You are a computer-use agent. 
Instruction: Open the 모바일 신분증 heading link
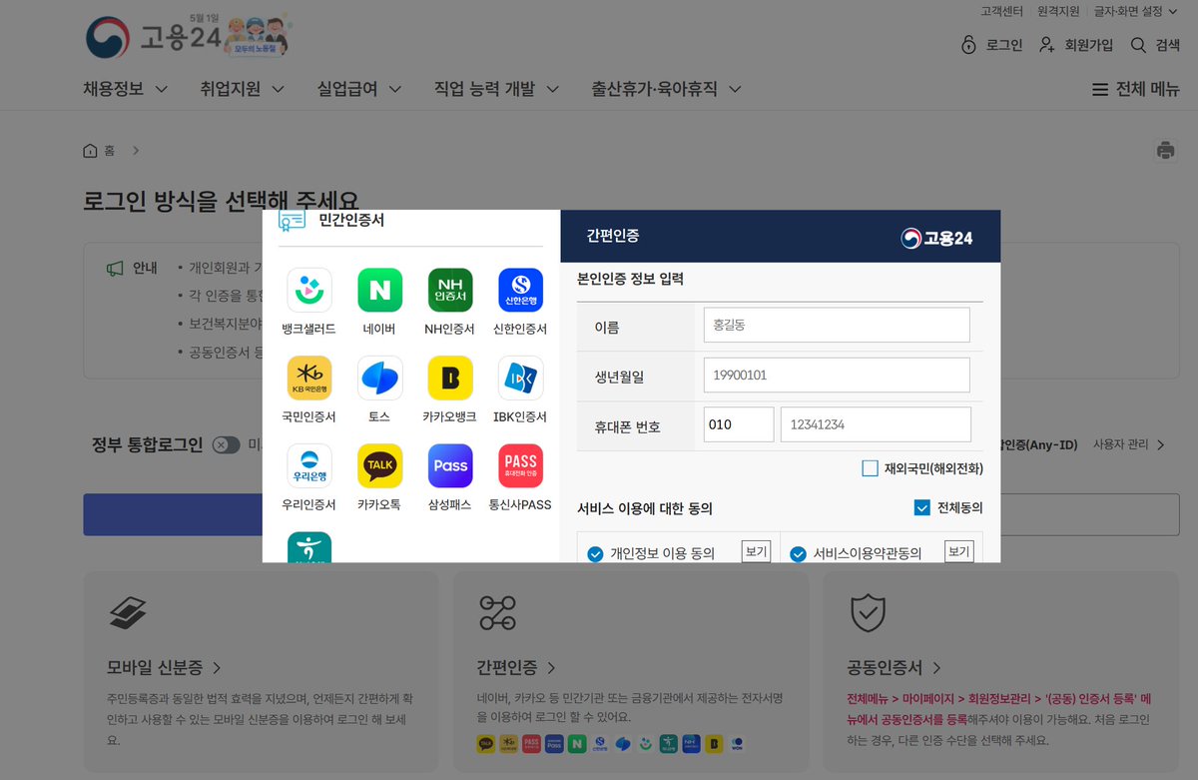[x=164, y=667]
